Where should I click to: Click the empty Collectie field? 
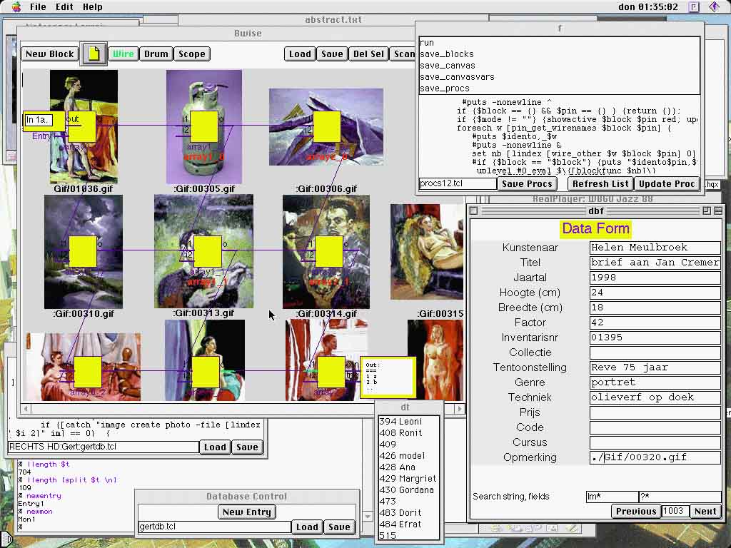(x=655, y=352)
